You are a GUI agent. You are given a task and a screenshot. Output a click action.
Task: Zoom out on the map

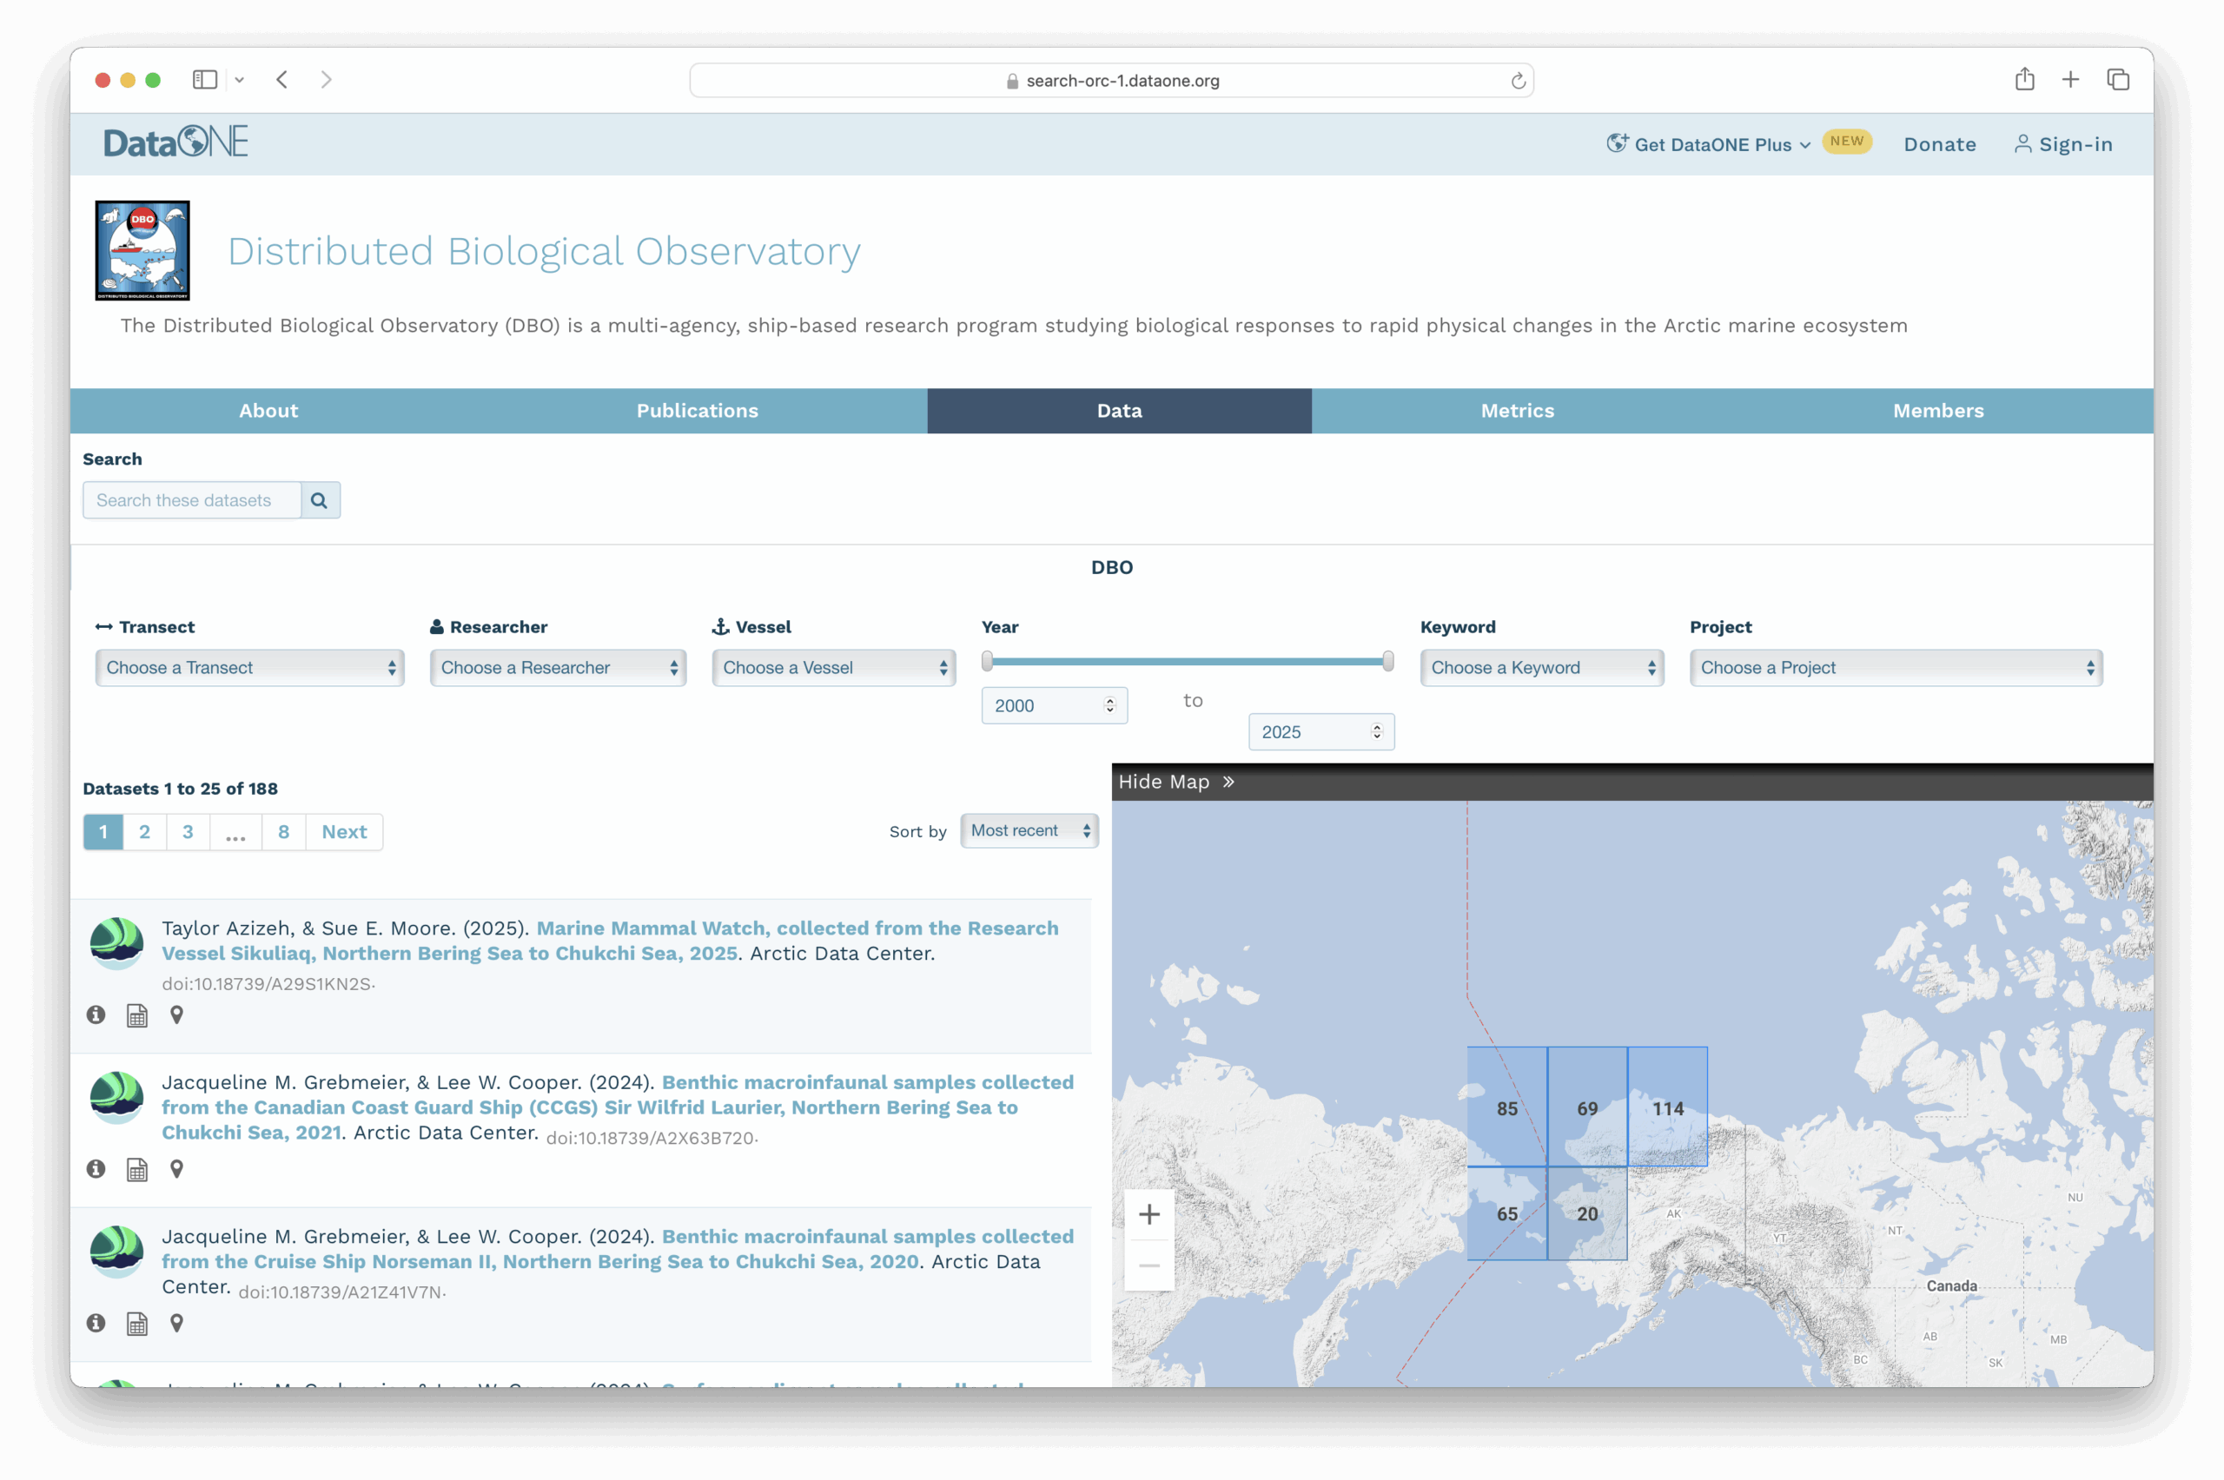(1148, 1265)
